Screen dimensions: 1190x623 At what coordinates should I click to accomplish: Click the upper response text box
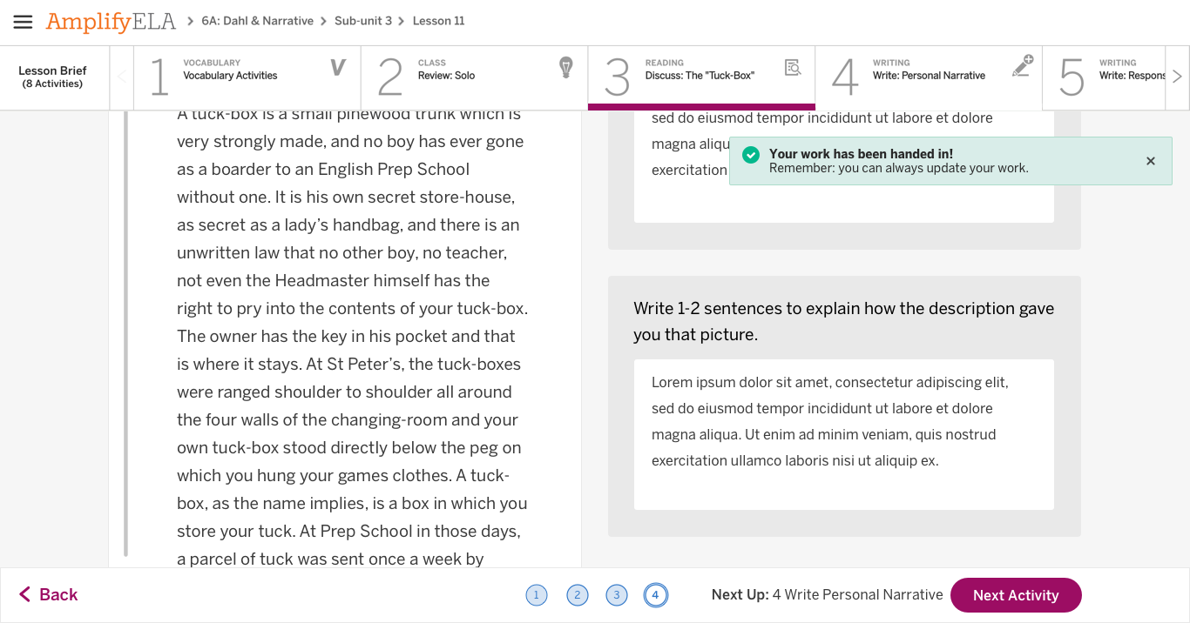[844, 166]
